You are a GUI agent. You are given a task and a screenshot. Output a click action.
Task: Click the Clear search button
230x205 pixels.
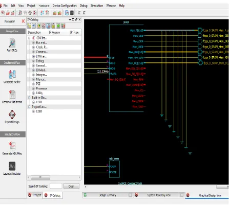71,186
